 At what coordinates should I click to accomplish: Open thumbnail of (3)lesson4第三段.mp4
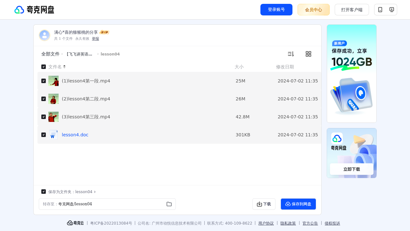tap(53, 117)
